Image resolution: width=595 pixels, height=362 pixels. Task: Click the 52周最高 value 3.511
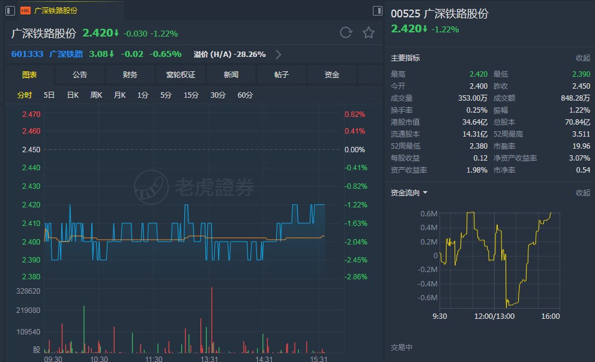point(581,134)
